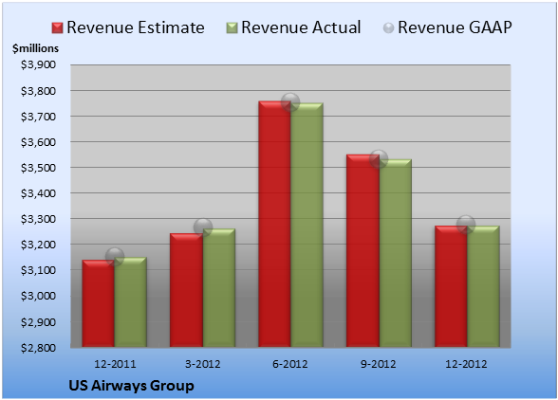Click the '9-2012' x-axis label
This screenshot has height=400, width=558.
[x=379, y=364]
